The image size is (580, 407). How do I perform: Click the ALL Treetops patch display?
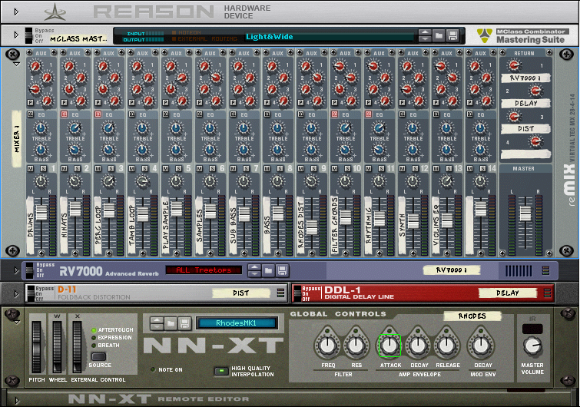(204, 270)
